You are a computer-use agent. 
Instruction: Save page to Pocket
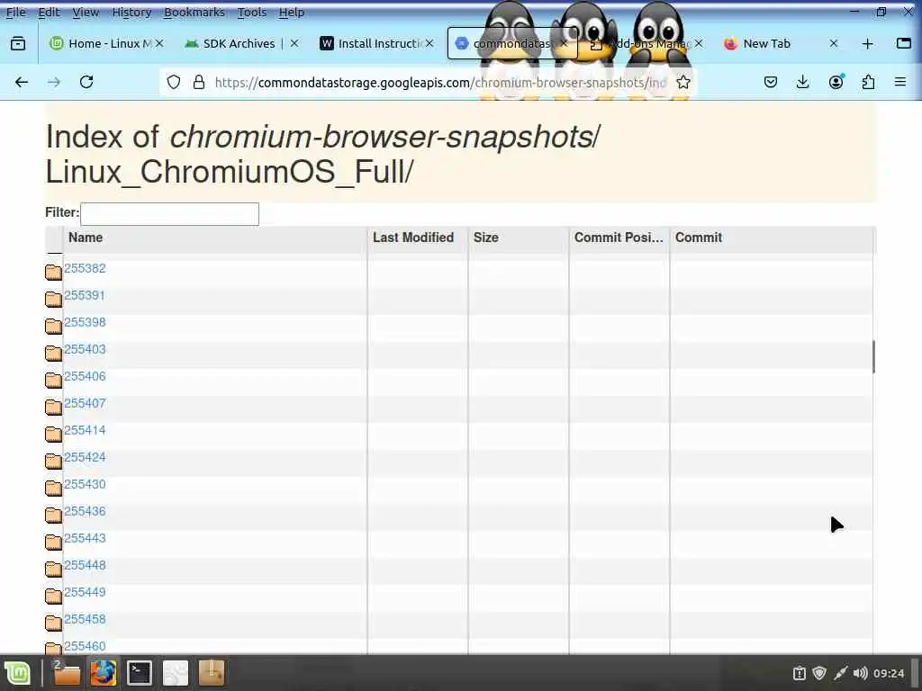pos(771,82)
